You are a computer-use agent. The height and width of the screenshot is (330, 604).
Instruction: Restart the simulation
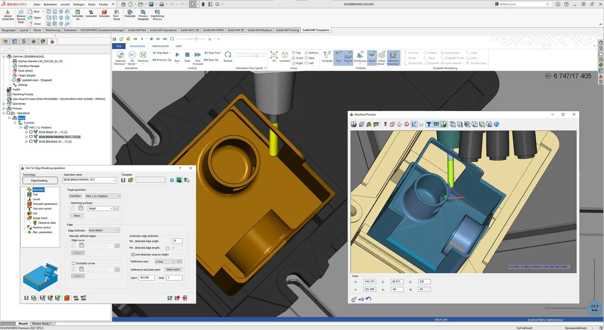(x=228, y=57)
